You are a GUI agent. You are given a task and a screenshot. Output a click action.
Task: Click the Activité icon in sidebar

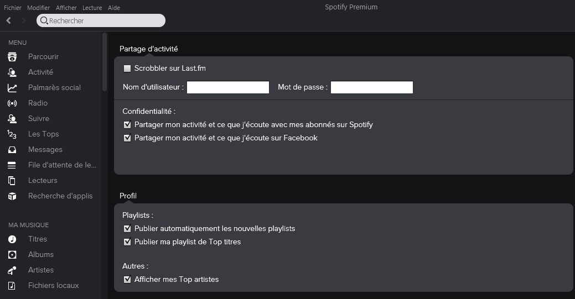[x=12, y=72]
